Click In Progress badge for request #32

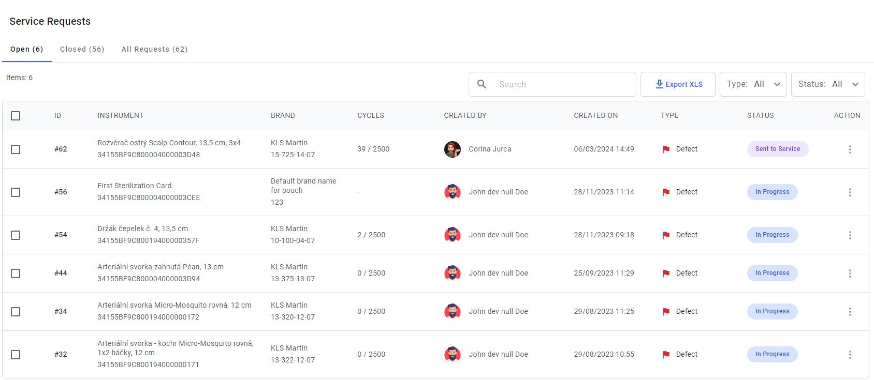pos(772,354)
